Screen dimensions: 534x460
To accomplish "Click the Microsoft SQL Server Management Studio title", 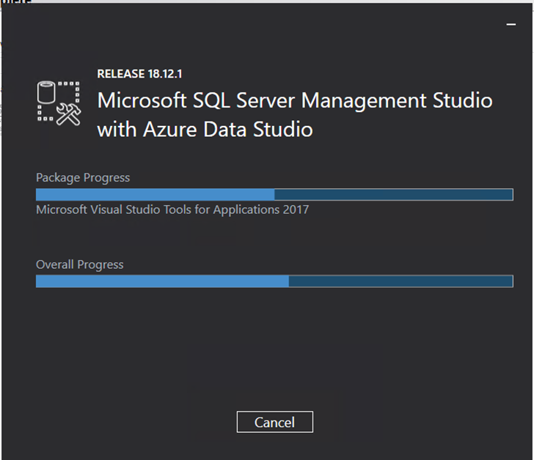I will [295, 100].
